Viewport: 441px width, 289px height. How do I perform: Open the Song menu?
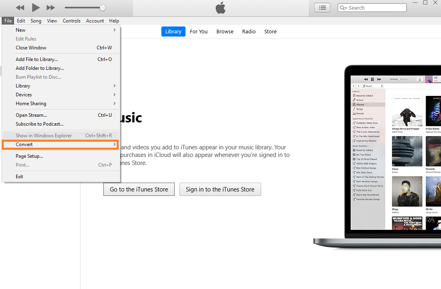point(36,21)
